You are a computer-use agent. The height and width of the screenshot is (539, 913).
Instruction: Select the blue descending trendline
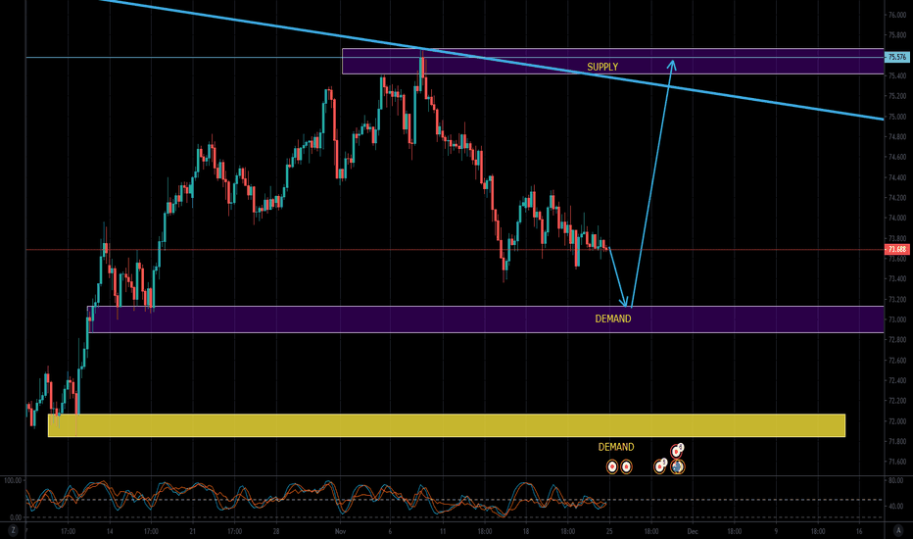[764, 96]
